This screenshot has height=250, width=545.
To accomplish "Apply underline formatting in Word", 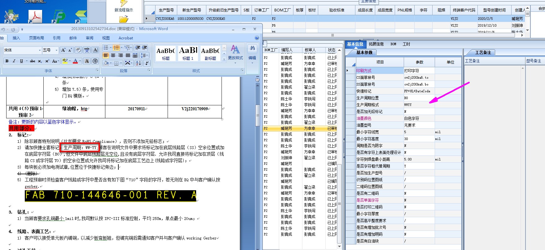I will [x=21, y=61].
